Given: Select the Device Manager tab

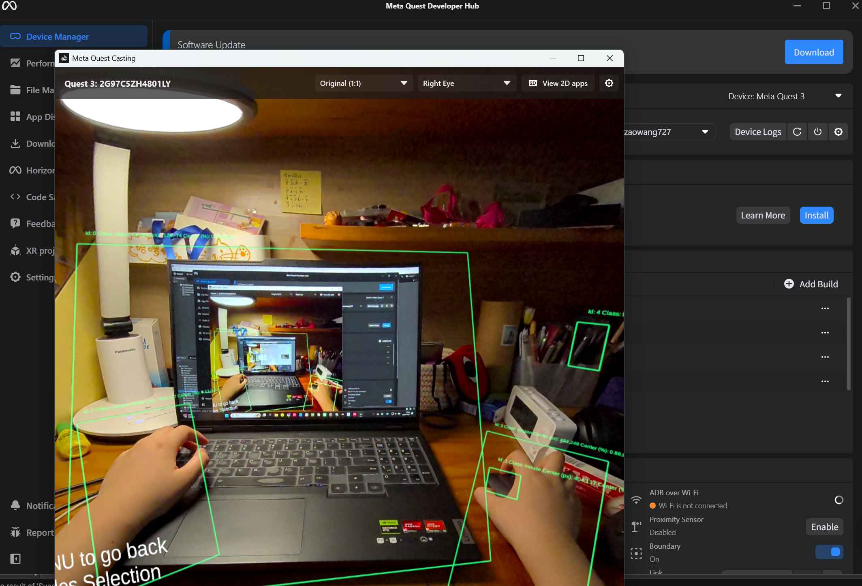Looking at the screenshot, I should point(74,36).
